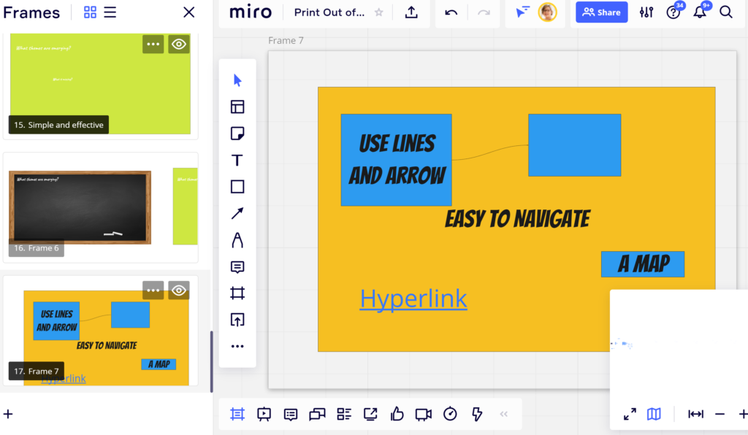Click Hyperlink in Frame 7 thumbnail
The image size is (748, 435).
64,379
